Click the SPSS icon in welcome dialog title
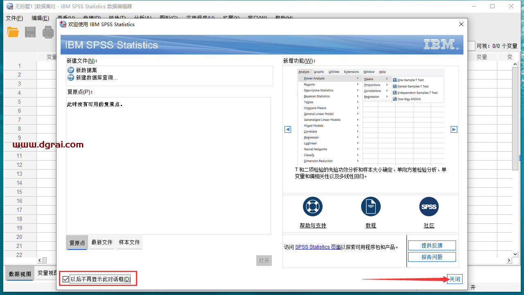 pyautogui.click(x=63, y=24)
